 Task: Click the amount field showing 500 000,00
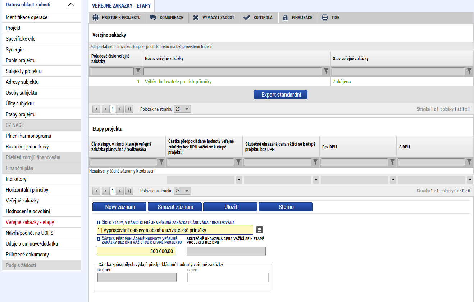pos(136,251)
